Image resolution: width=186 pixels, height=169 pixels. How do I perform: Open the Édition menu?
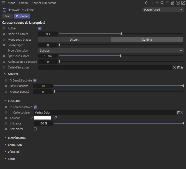click(x=23, y=3)
